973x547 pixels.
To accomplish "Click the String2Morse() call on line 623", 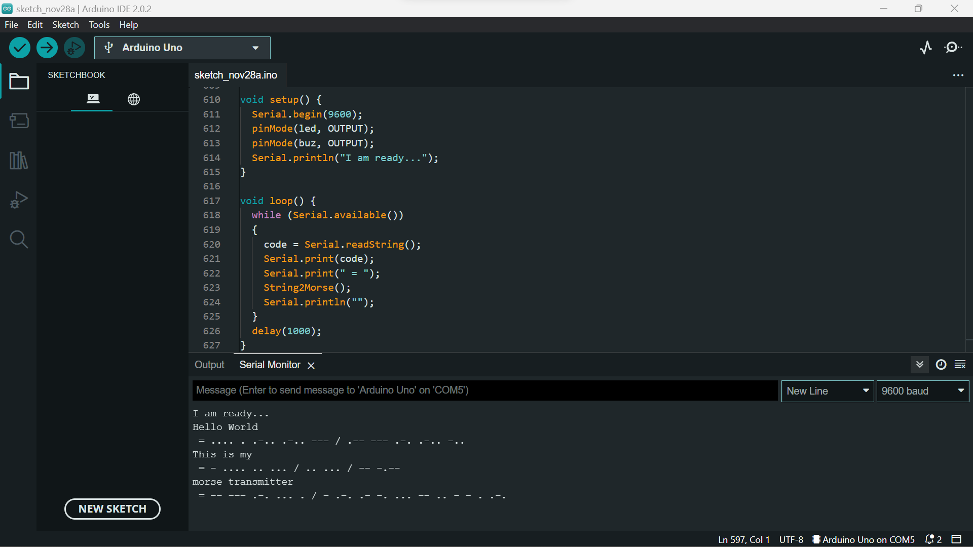I will click(x=307, y=287).
